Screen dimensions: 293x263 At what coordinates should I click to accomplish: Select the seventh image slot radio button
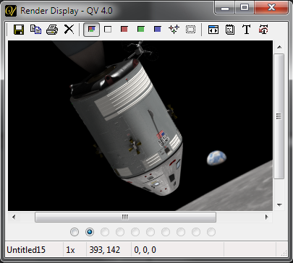coord(166,232)
